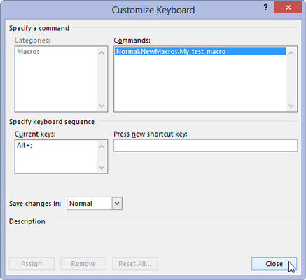The image size is (306, 280).
Task: Click the Press new shortcut key field
Action: coord(205,146)
